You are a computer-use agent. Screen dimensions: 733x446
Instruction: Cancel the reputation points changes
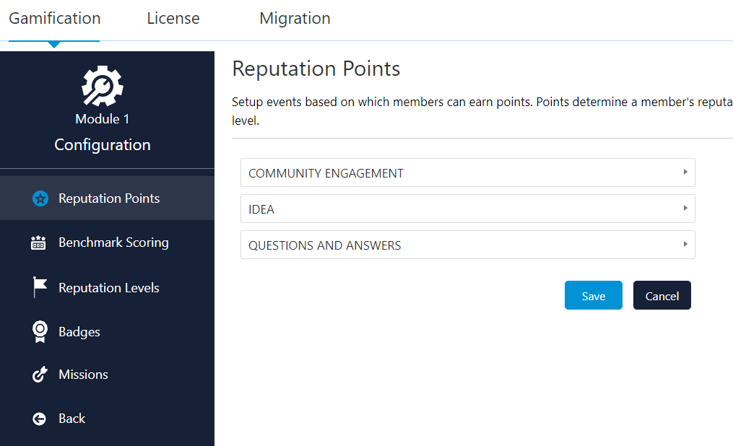click(662, 295)
